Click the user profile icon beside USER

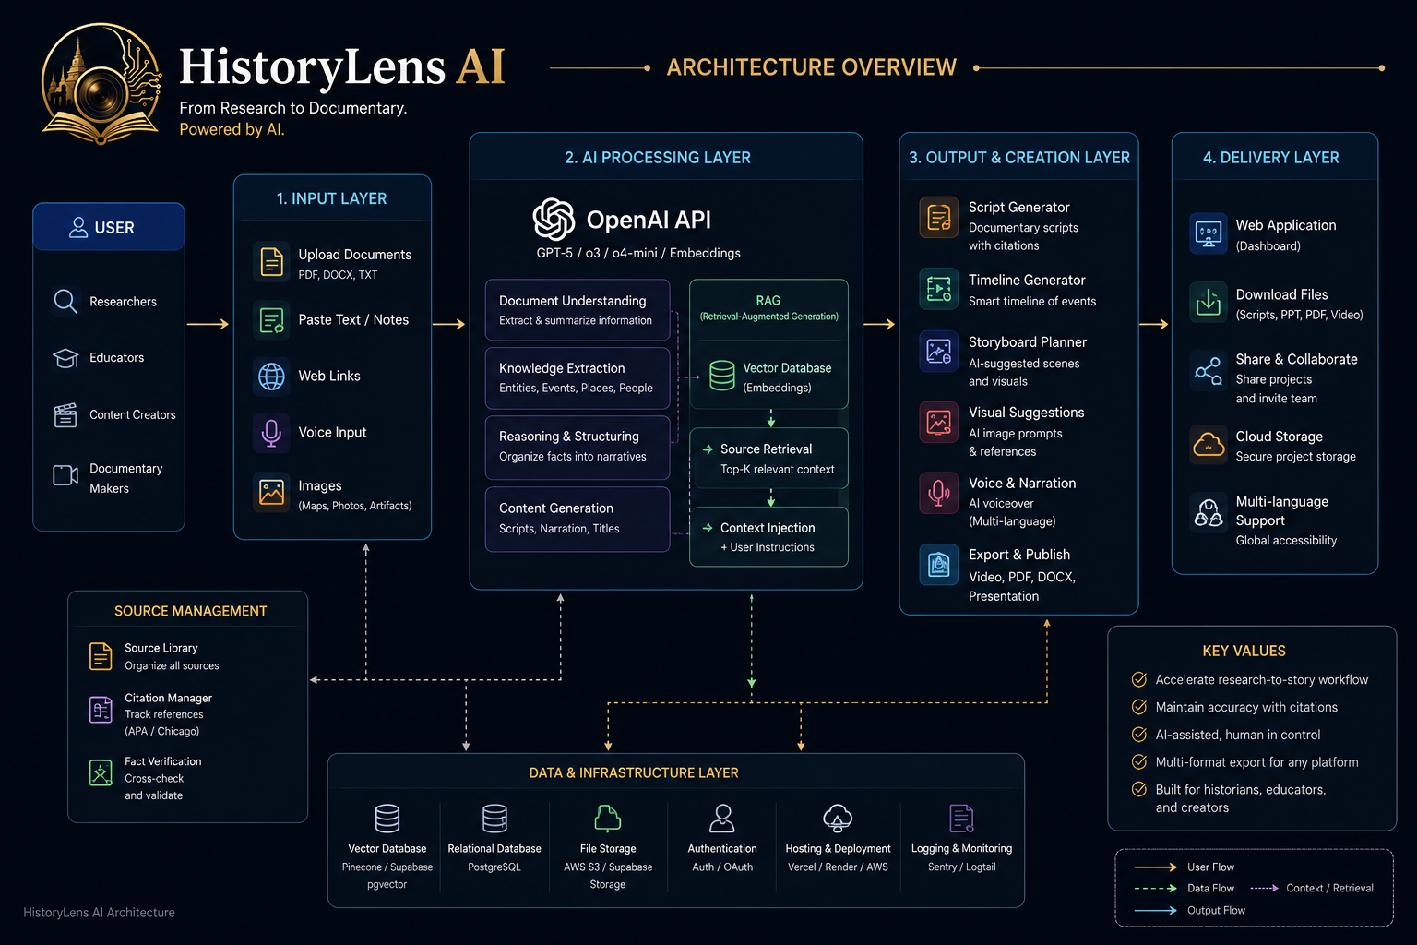pyautogui.click(x=78, y=227)
